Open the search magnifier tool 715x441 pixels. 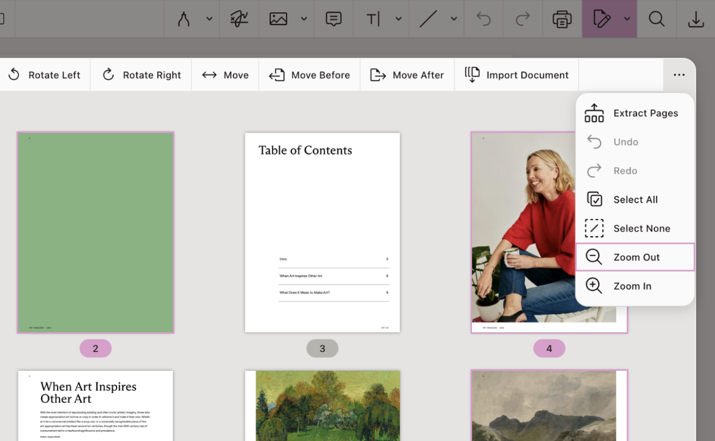656,19
